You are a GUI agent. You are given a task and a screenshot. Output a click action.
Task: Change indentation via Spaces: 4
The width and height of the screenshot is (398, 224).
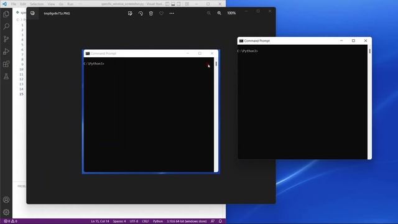119,222
